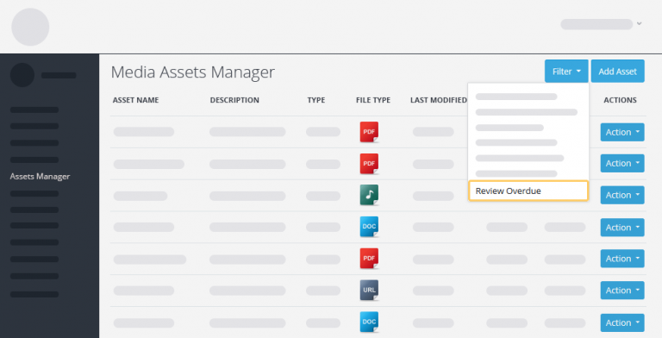Open Action dropdown in the music file row
The height and width of the screenshot is (338, 662).
(622, 195)
